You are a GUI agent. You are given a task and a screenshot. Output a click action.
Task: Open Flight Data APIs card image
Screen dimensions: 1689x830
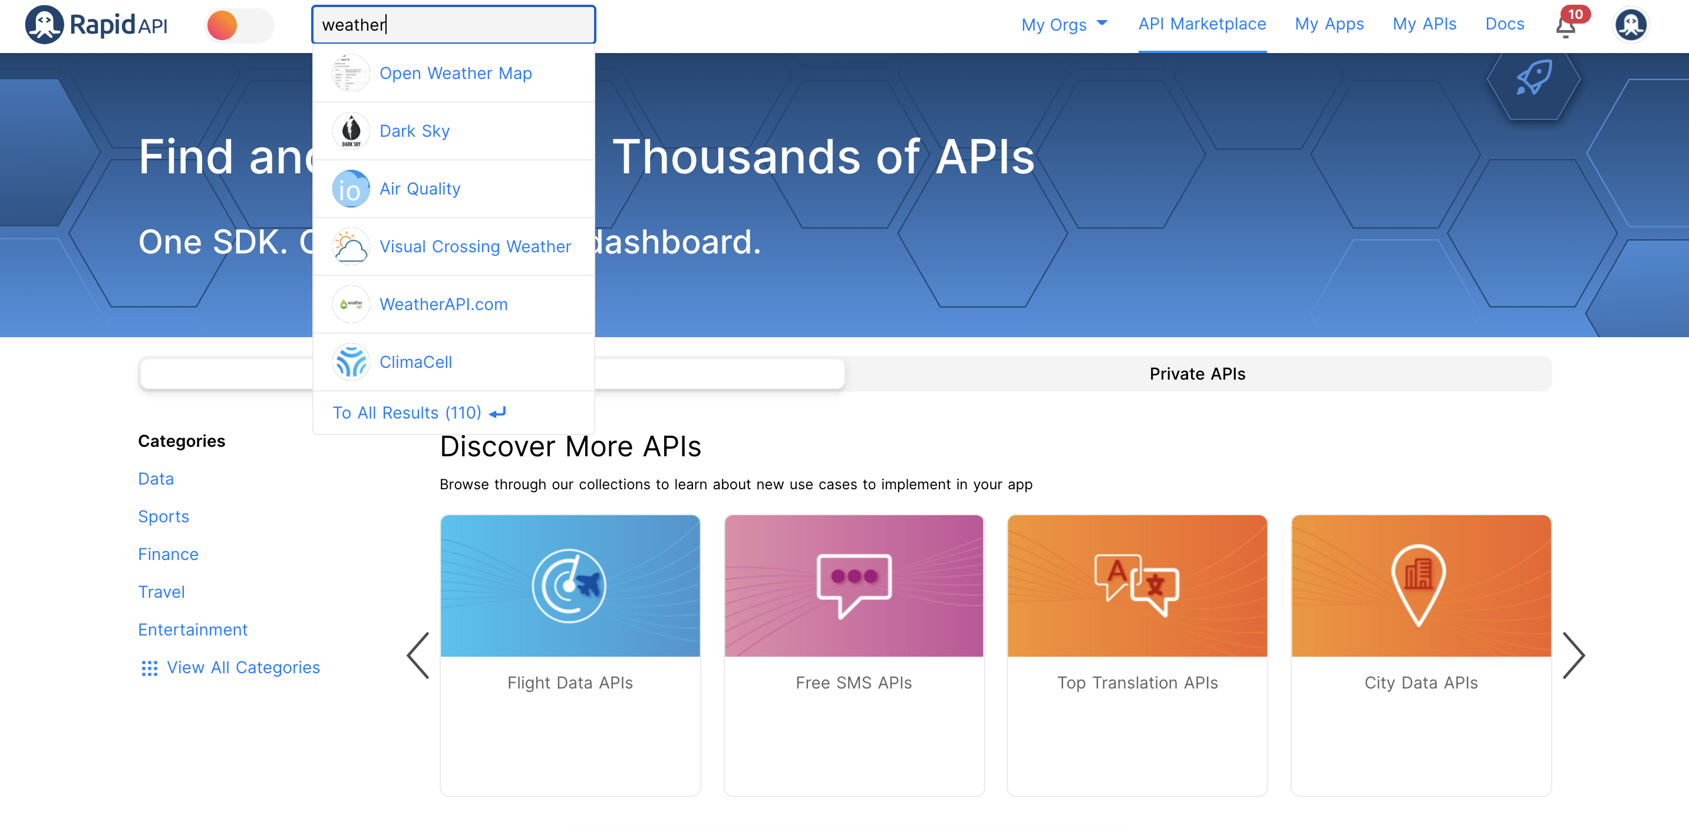[x=570, y=585]
